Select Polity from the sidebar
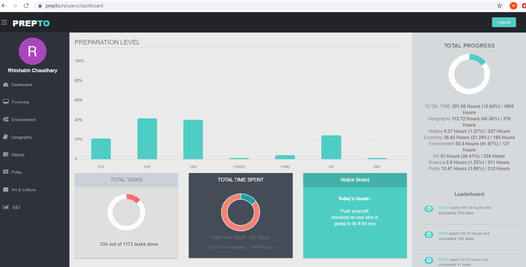This screenshot has height=267, width=526. (x=16, y=172)
